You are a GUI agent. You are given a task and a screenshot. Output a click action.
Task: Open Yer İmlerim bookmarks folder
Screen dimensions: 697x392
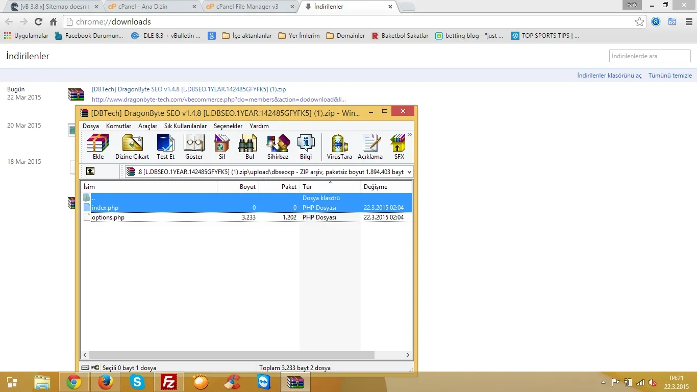click(299, 36)
